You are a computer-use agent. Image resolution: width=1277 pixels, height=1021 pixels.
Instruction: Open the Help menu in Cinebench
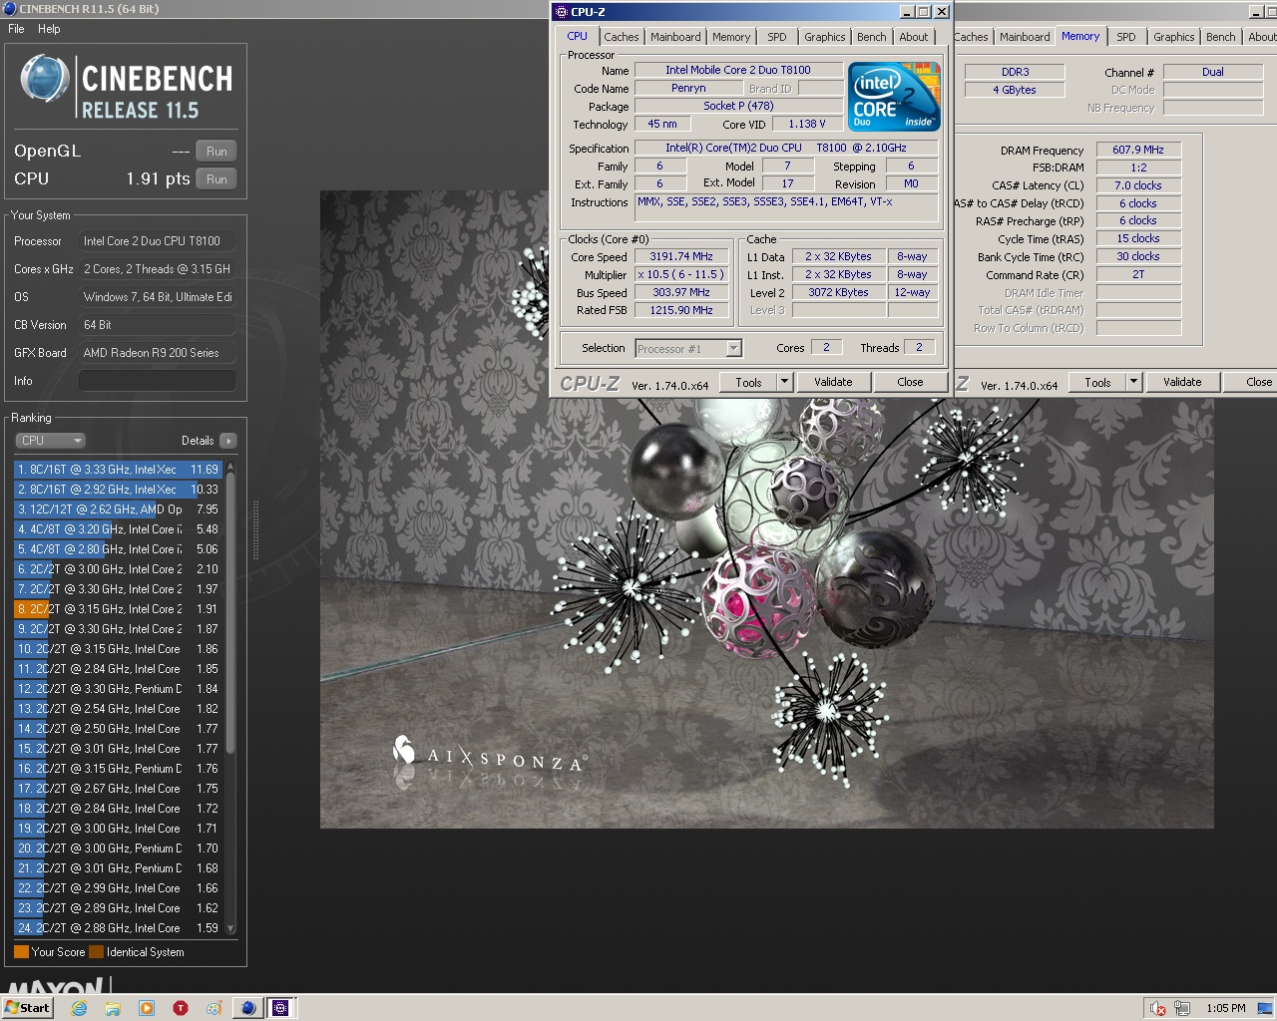coord(49,29)
